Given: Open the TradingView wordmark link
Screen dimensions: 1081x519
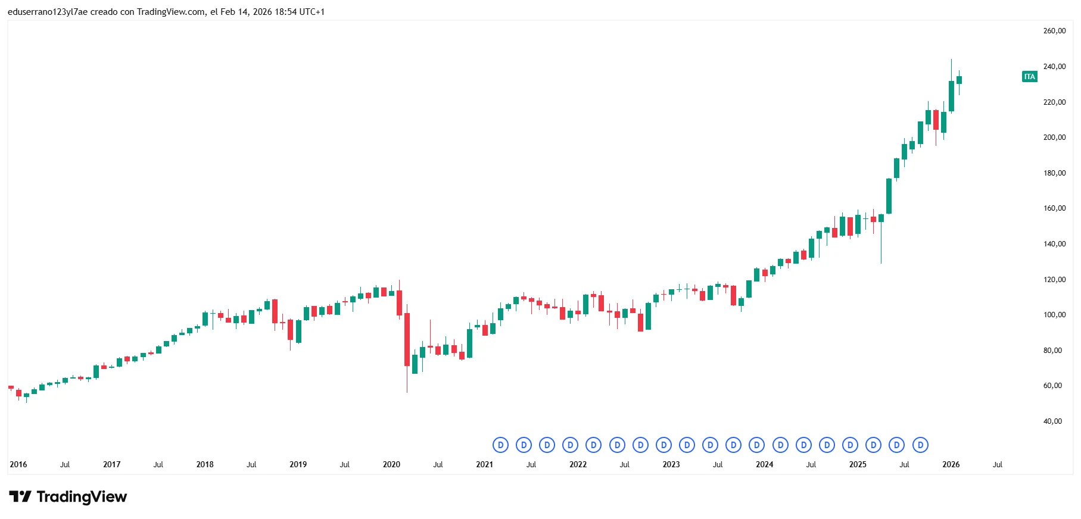Looking at the screenshot, I should point(82,497).
